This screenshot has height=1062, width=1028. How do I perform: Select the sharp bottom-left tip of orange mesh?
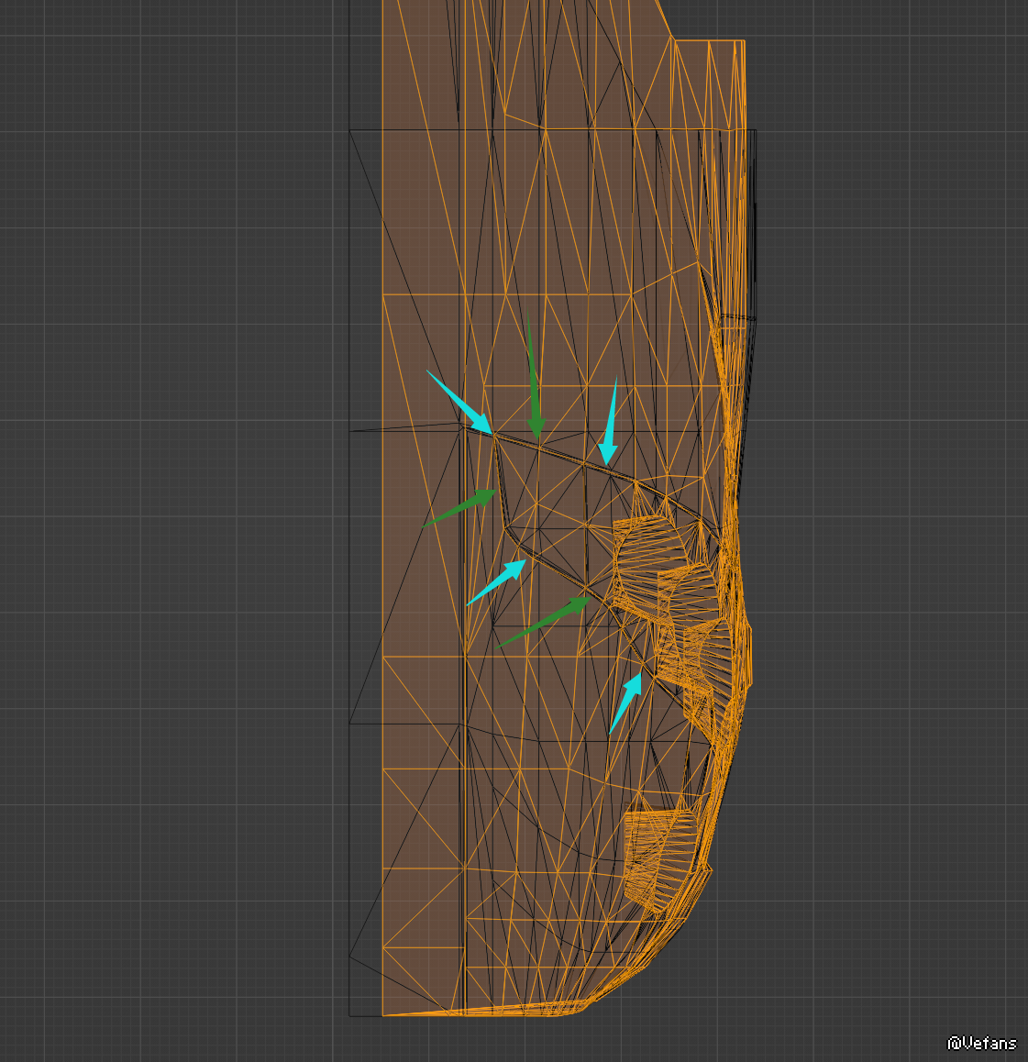[385, 1015]
